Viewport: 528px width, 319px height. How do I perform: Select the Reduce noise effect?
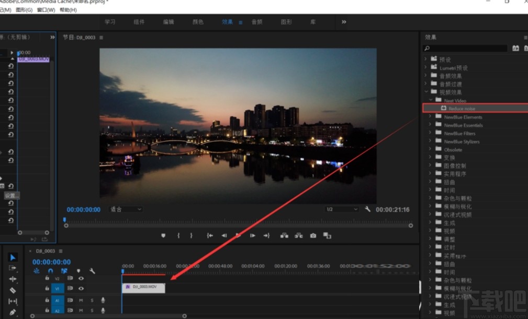point(462,109)
